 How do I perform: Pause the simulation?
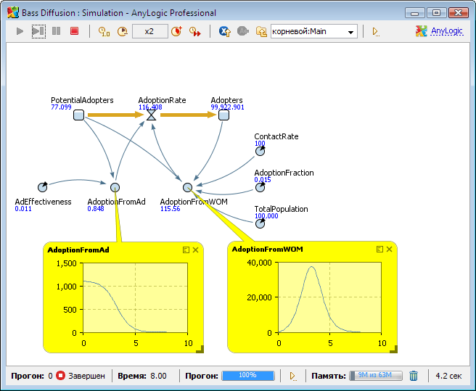coord(56,31)
